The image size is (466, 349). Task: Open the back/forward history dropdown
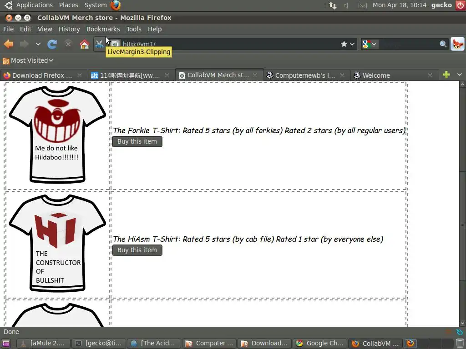[38, 44]
